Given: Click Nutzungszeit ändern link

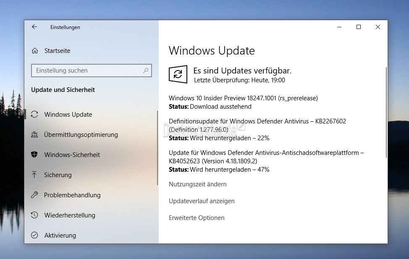Looking at the screenshot, I should point(198,184).
